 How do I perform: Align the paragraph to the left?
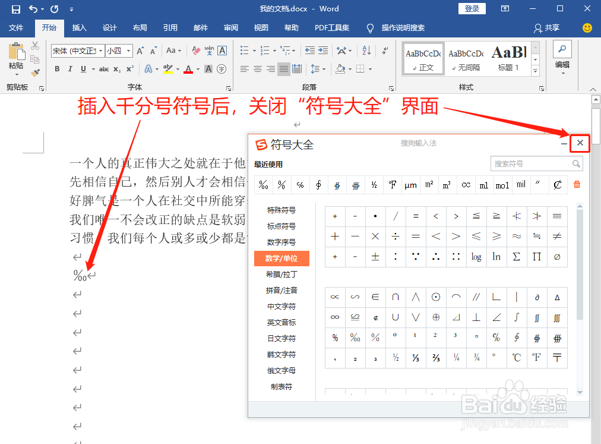(x=245, y=69)
